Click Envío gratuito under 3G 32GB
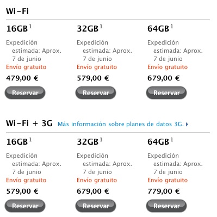This screenshot has width=217, height=217. 97,180
